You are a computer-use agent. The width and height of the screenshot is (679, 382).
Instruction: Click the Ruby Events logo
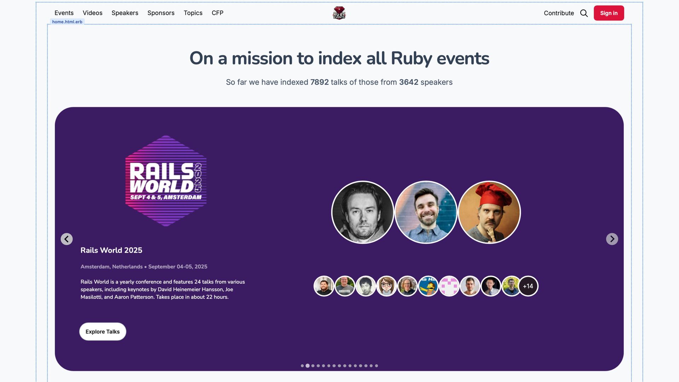tap(339, 13)
